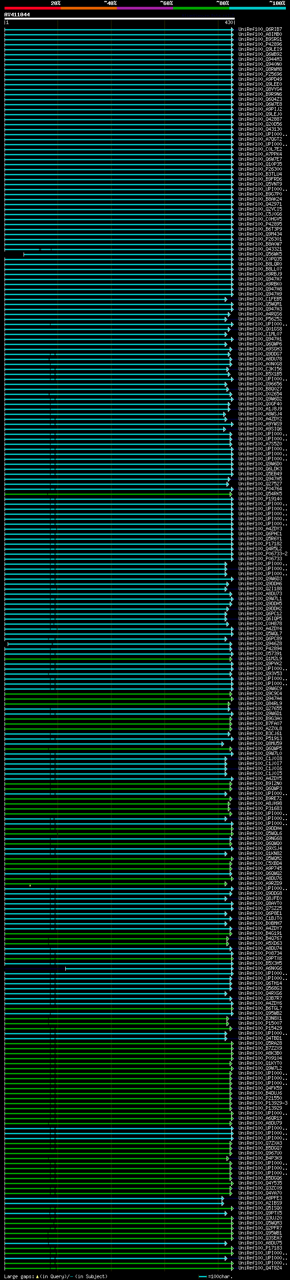Open the UniRef100_Q6WB92 hit label
Viewport: 290px width, 1280px height.
pos(260,54)
